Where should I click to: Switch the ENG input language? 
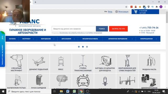tap(149, 91)
